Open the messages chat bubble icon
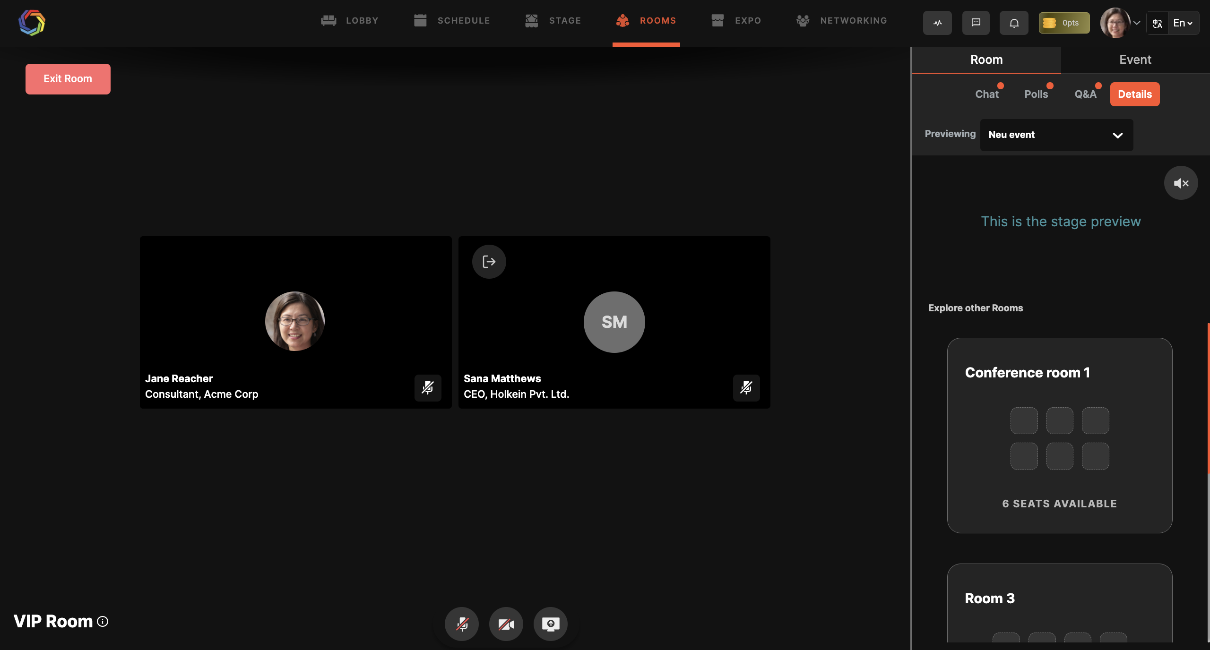Screen dimensions: 1210x650 tap(976, 23)
